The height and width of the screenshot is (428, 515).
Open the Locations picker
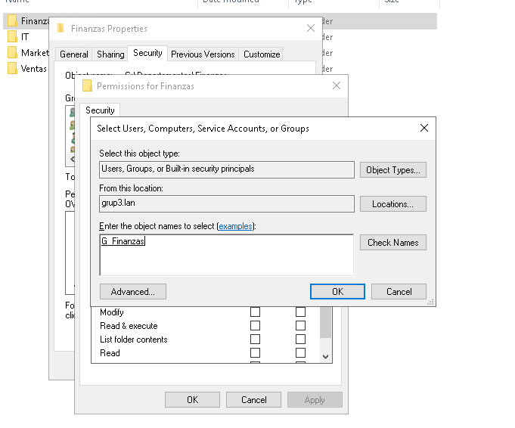point(392,204)
